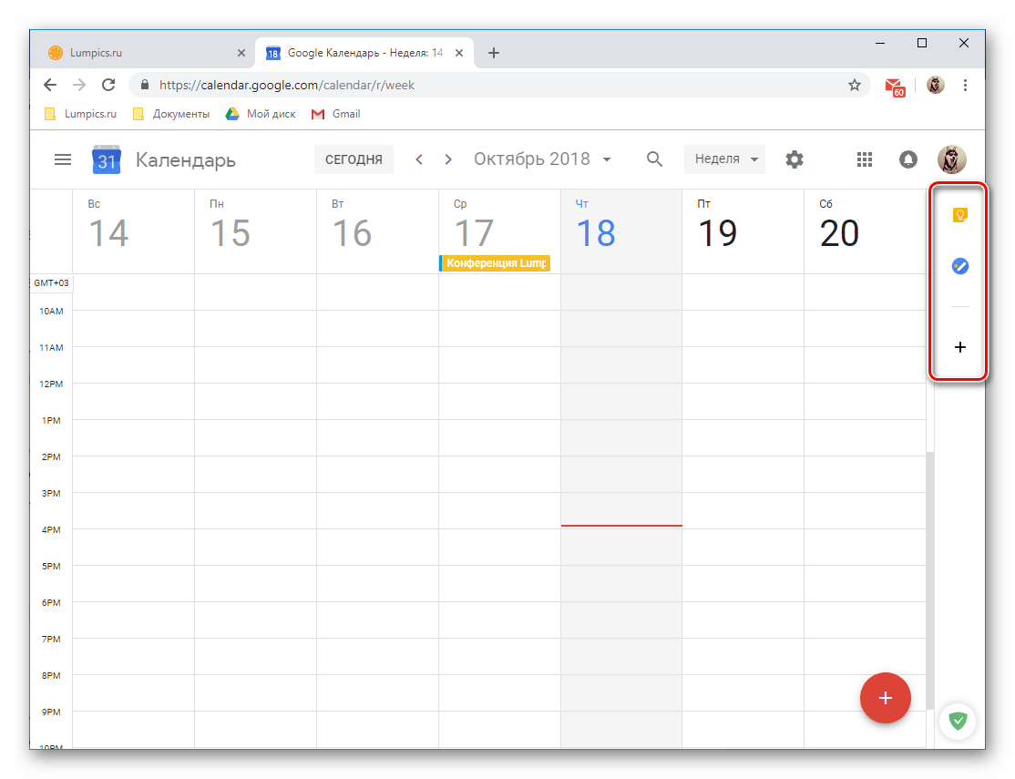This screenshot has width=1015, height=779.
Task: Reload the current page
Action: tap(108, 85)
